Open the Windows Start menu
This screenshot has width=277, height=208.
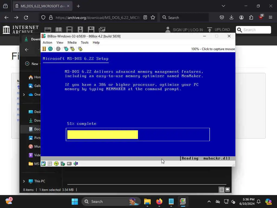pyautogui.click(x=75, y=201)
